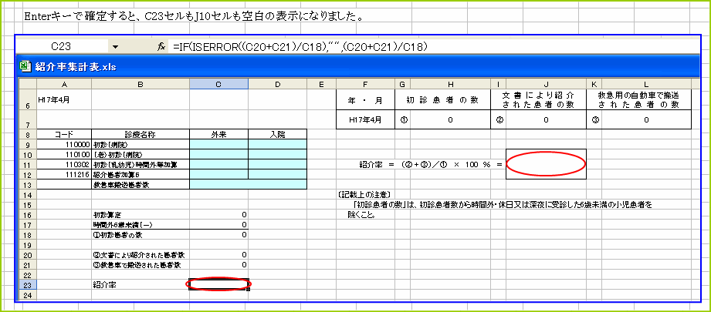Click the 紹介率 result cell J10
Screen dimensions: 711x312
click(546, 164)
